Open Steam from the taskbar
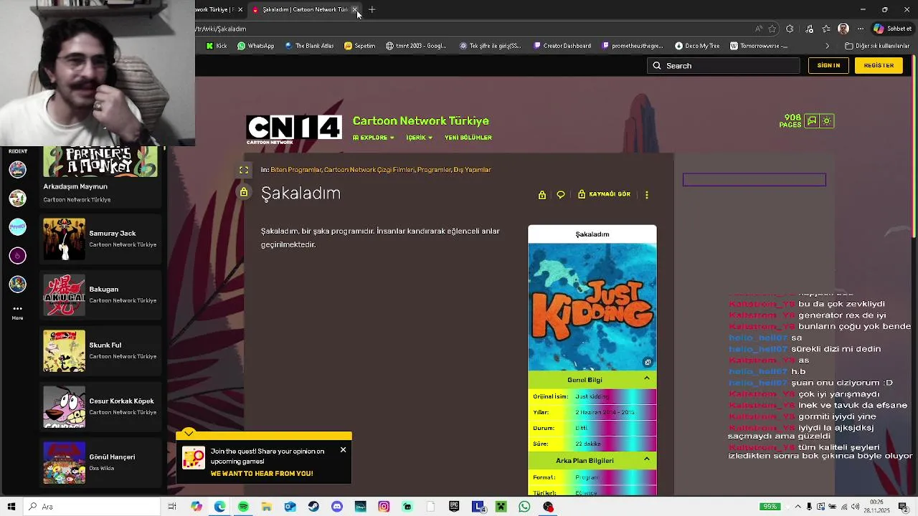This screenshot has height=516, width=918. (x=313, y=507)
